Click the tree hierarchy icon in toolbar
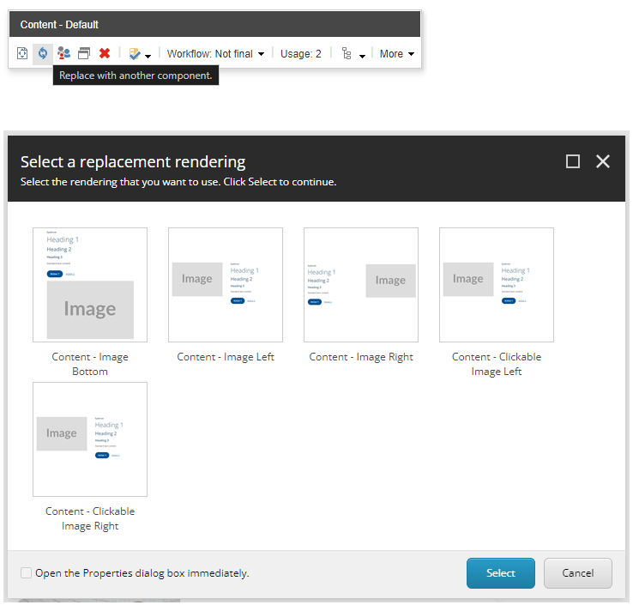Viewport: 633px width, 605px height. pyautogui.click(x=347, y=54)
